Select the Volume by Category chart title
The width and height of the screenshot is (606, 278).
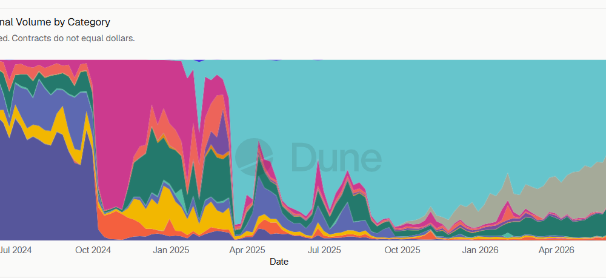point(55,22)
